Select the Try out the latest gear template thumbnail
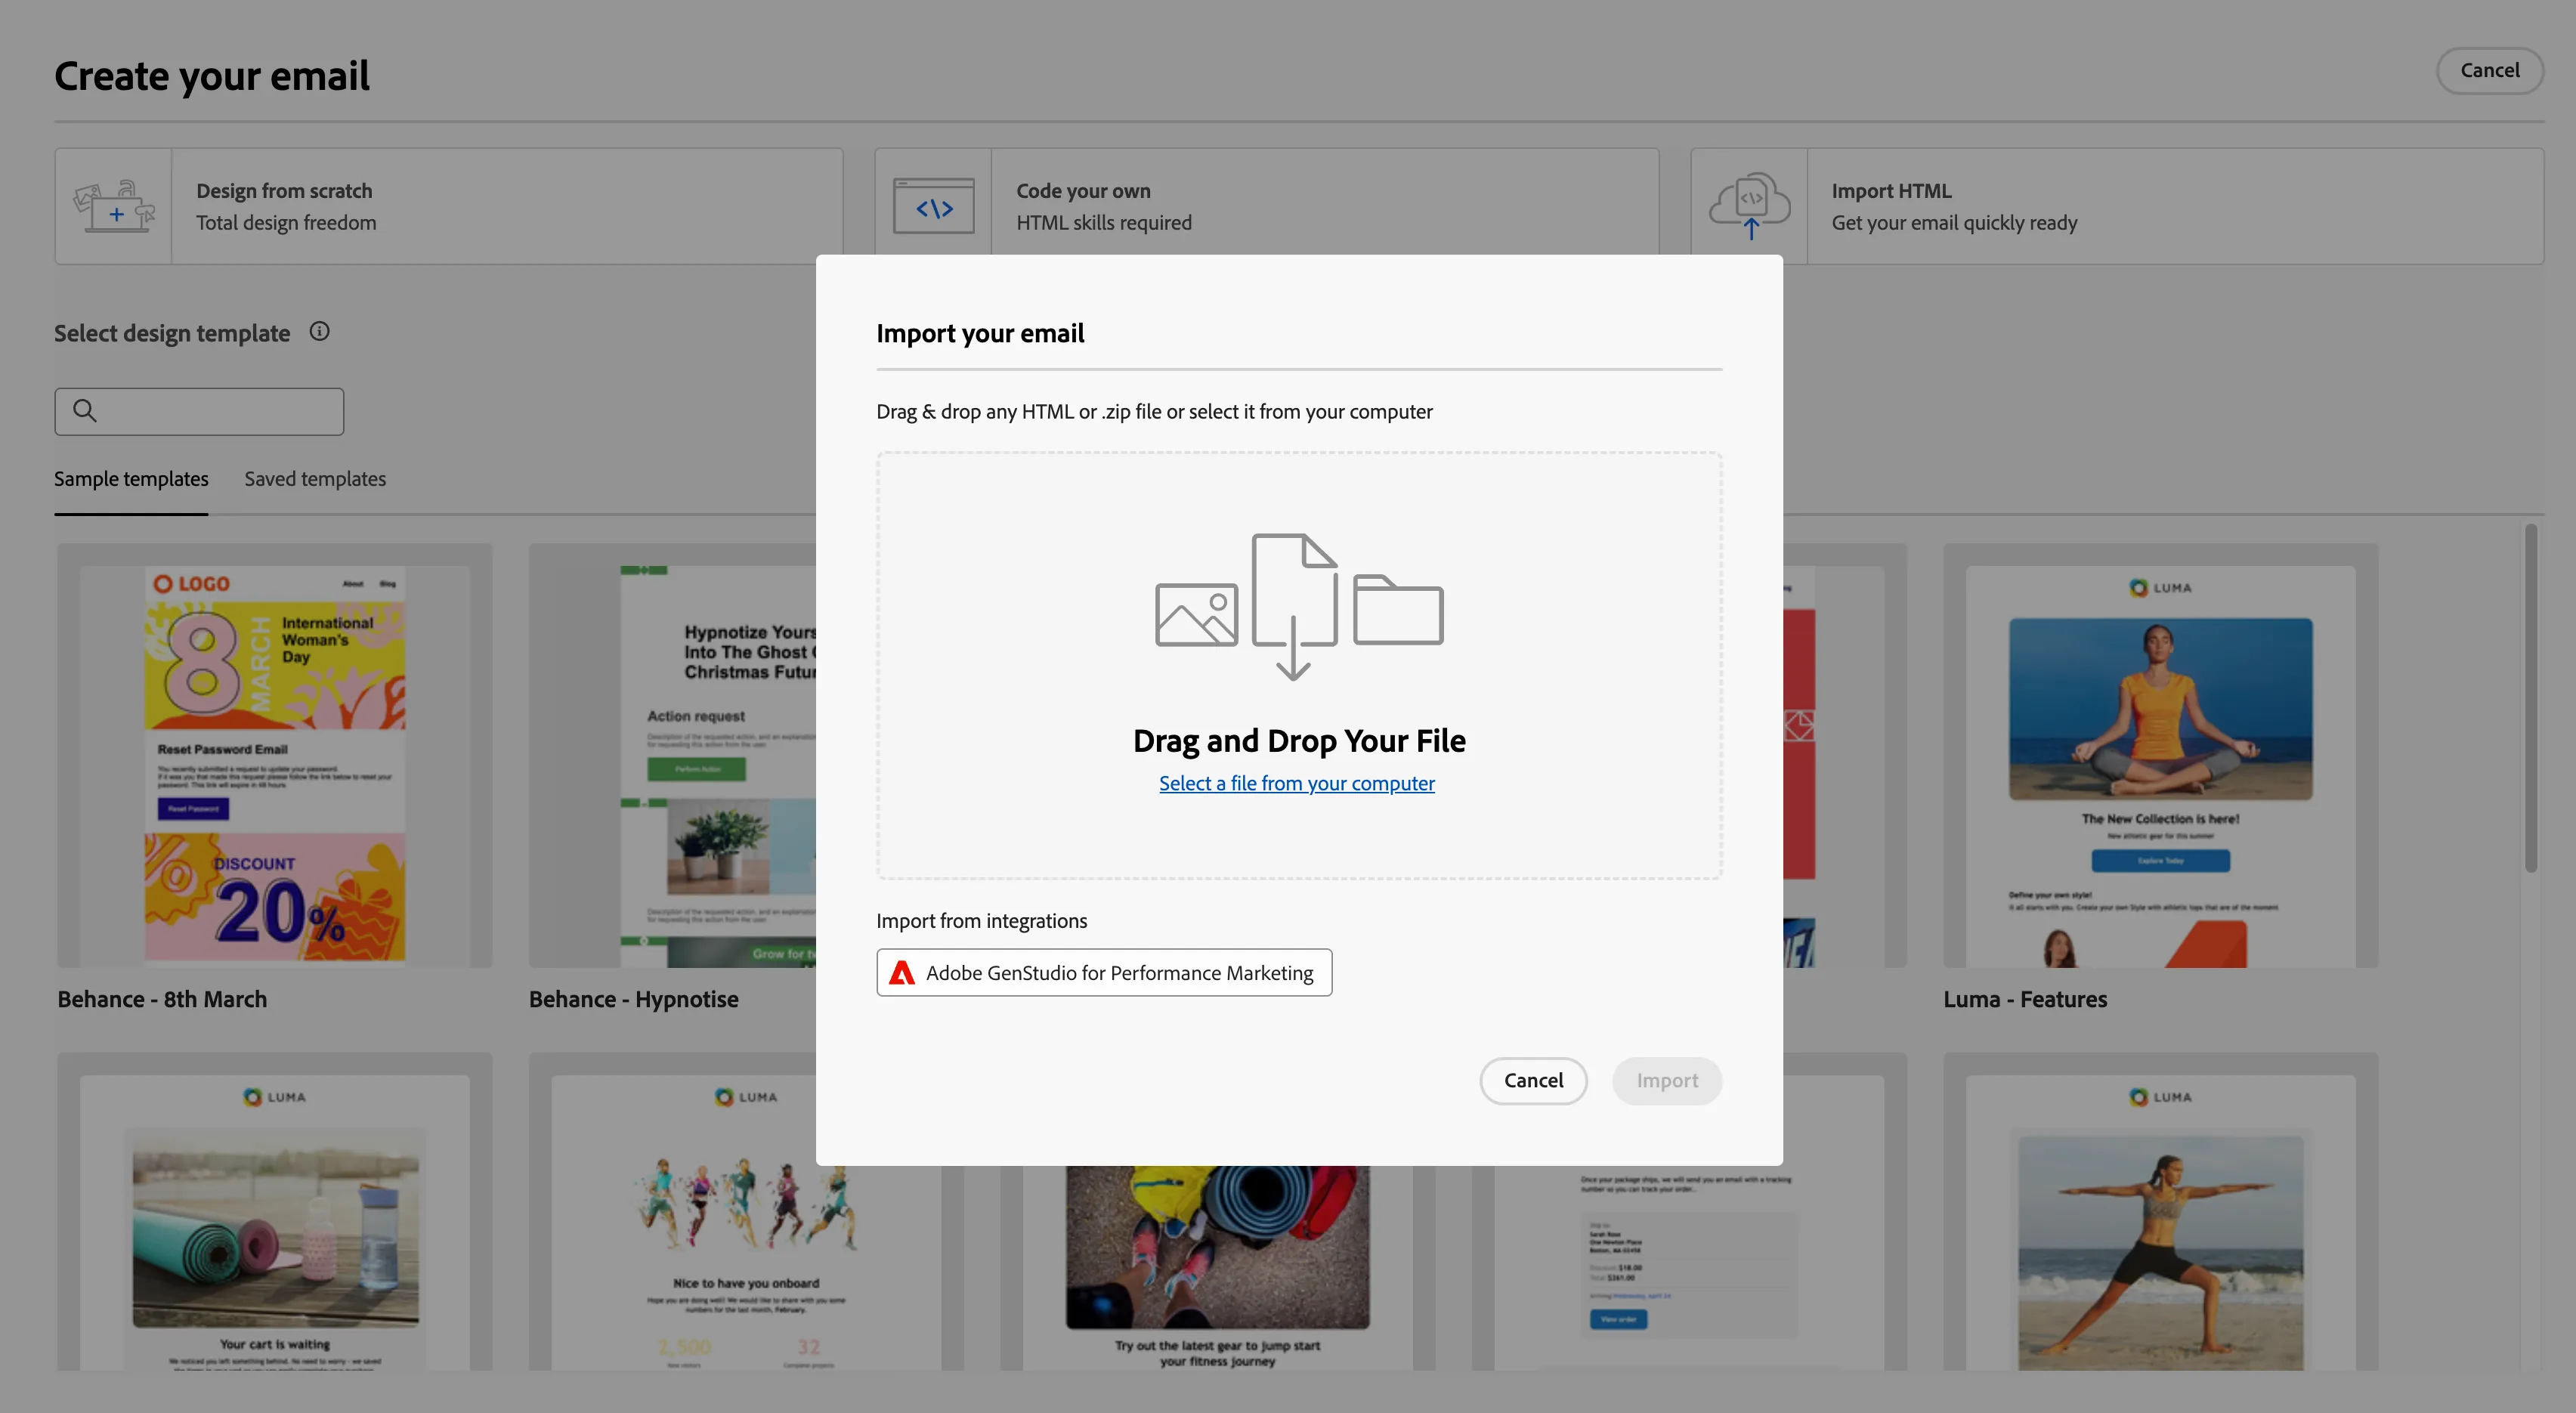 [1217, 1268]
